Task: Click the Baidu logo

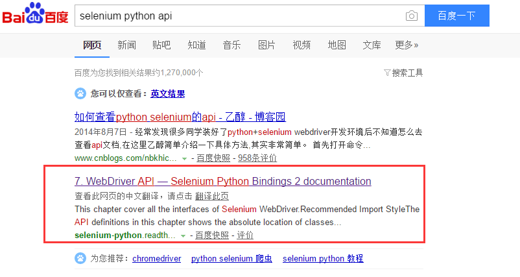Action: 35,13
